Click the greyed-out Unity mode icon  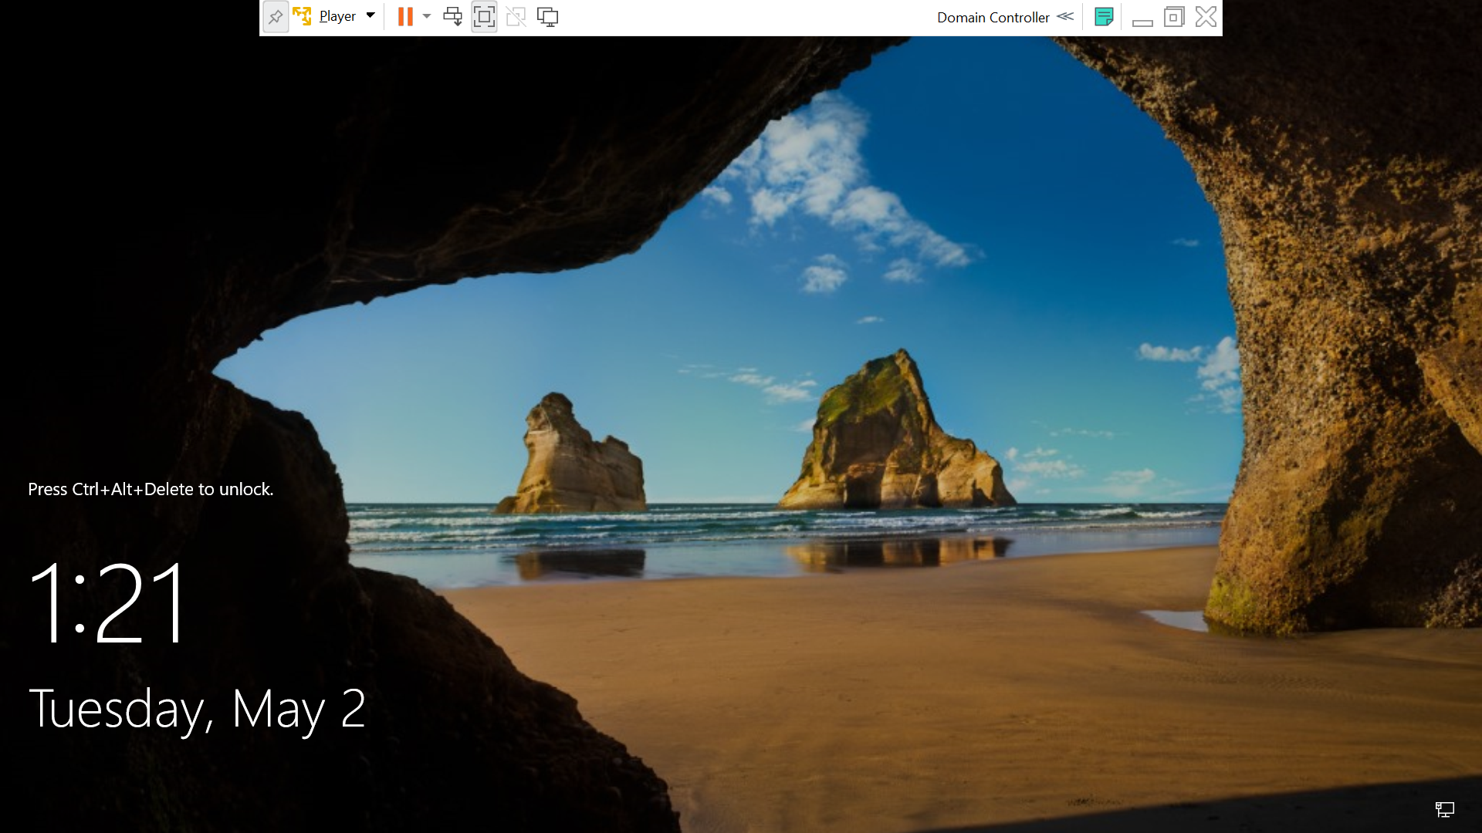click(x=516, y=17)
